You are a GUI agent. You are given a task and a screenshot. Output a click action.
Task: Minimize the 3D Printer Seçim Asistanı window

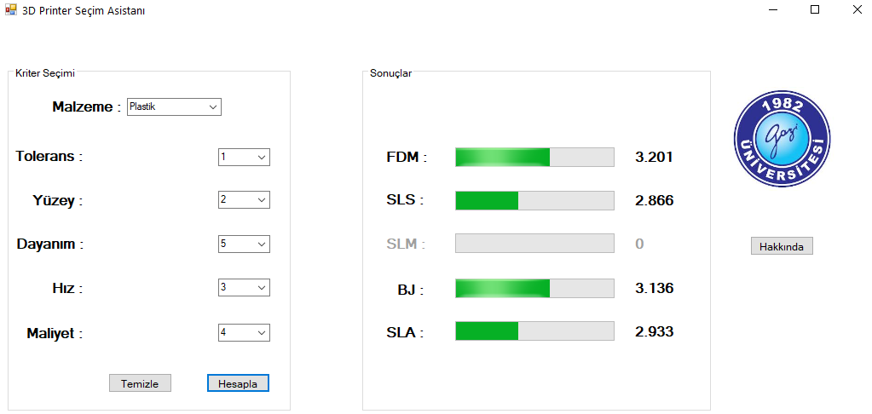[x=773, y=10]
